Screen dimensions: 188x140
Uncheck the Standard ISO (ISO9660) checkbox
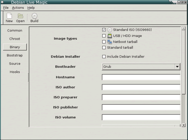pos(104,30)
